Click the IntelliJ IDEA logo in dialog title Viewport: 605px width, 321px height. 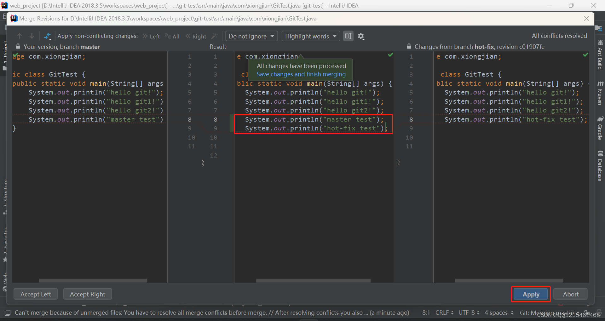[x=14, y=19]
